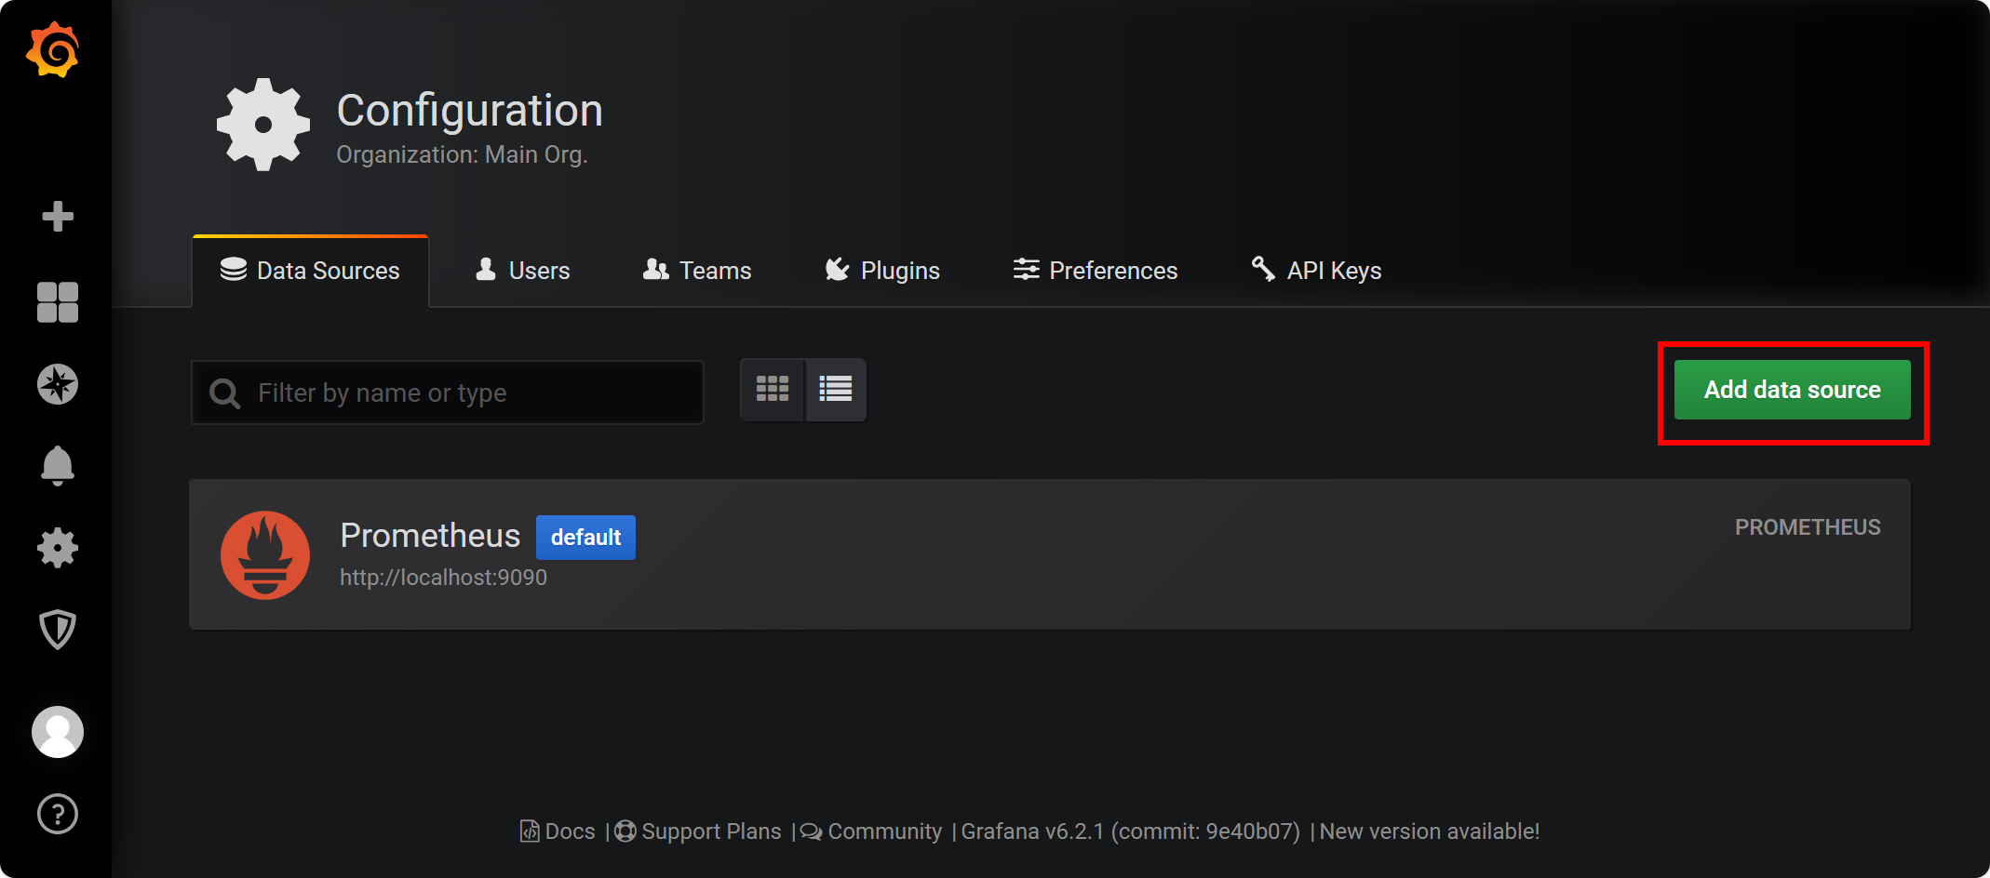Screen dimensions: 1990x878
Task: Click the Organization: Main Org. subtitle
Action: coord(462,154)
